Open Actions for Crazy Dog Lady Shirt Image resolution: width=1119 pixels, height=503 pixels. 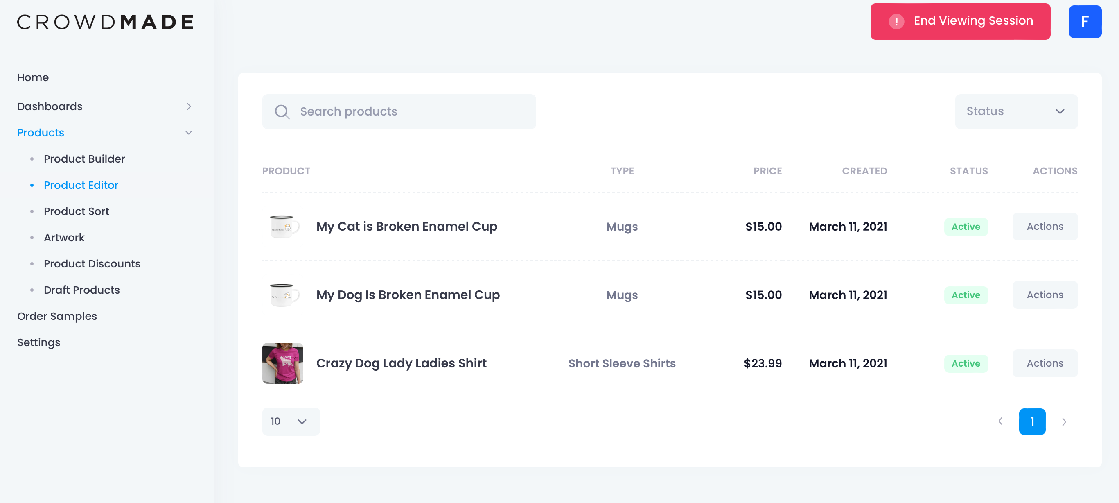coord(1045,363)
